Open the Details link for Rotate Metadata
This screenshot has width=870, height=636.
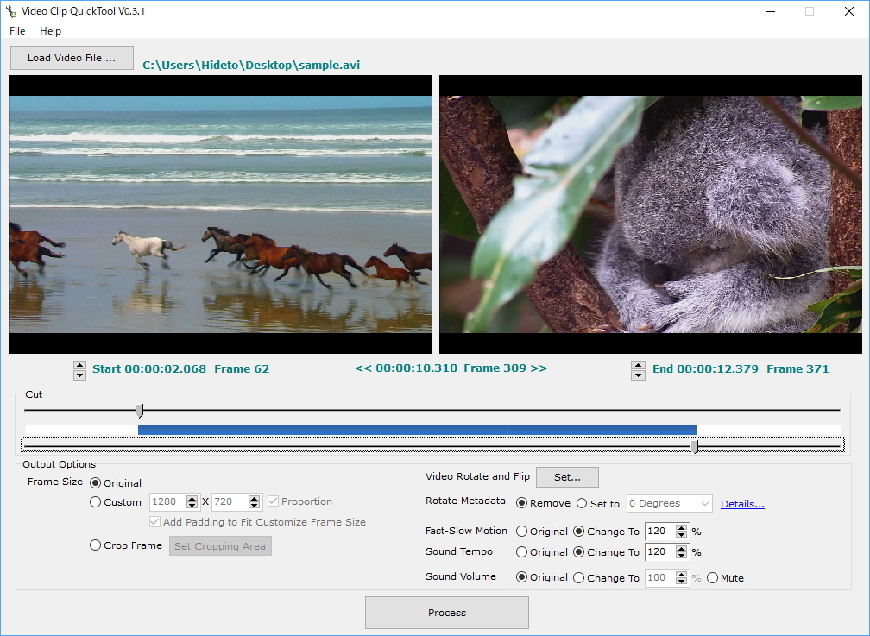coord(742,504)
